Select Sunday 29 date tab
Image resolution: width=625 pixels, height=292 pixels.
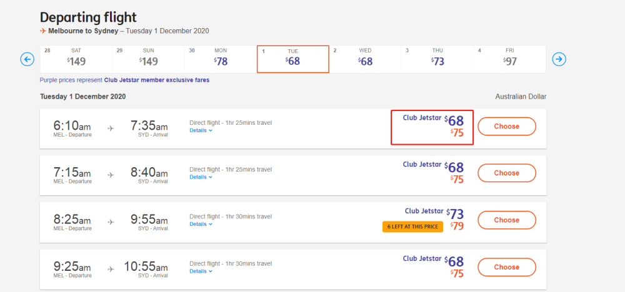point(148,59)
